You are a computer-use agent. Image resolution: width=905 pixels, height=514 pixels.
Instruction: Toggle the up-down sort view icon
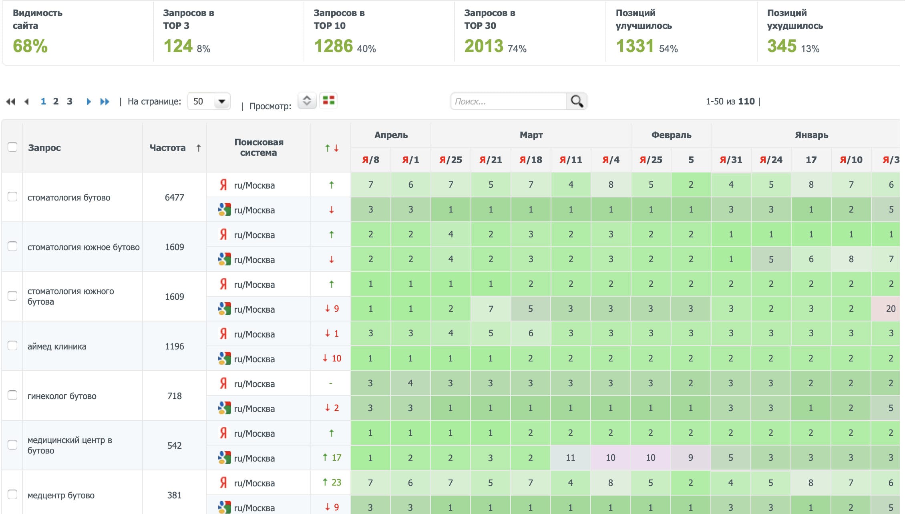307,100
